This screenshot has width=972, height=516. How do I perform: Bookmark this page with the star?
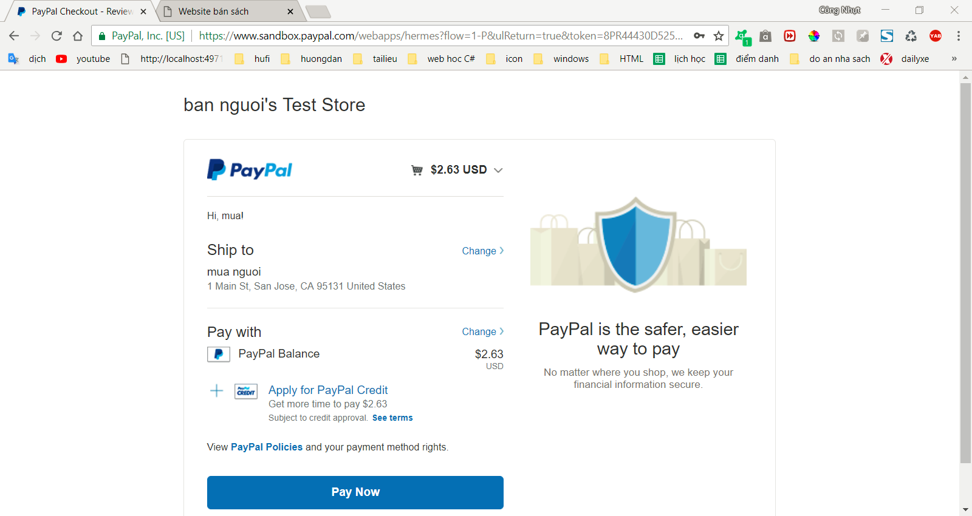[x=719, y=36]
